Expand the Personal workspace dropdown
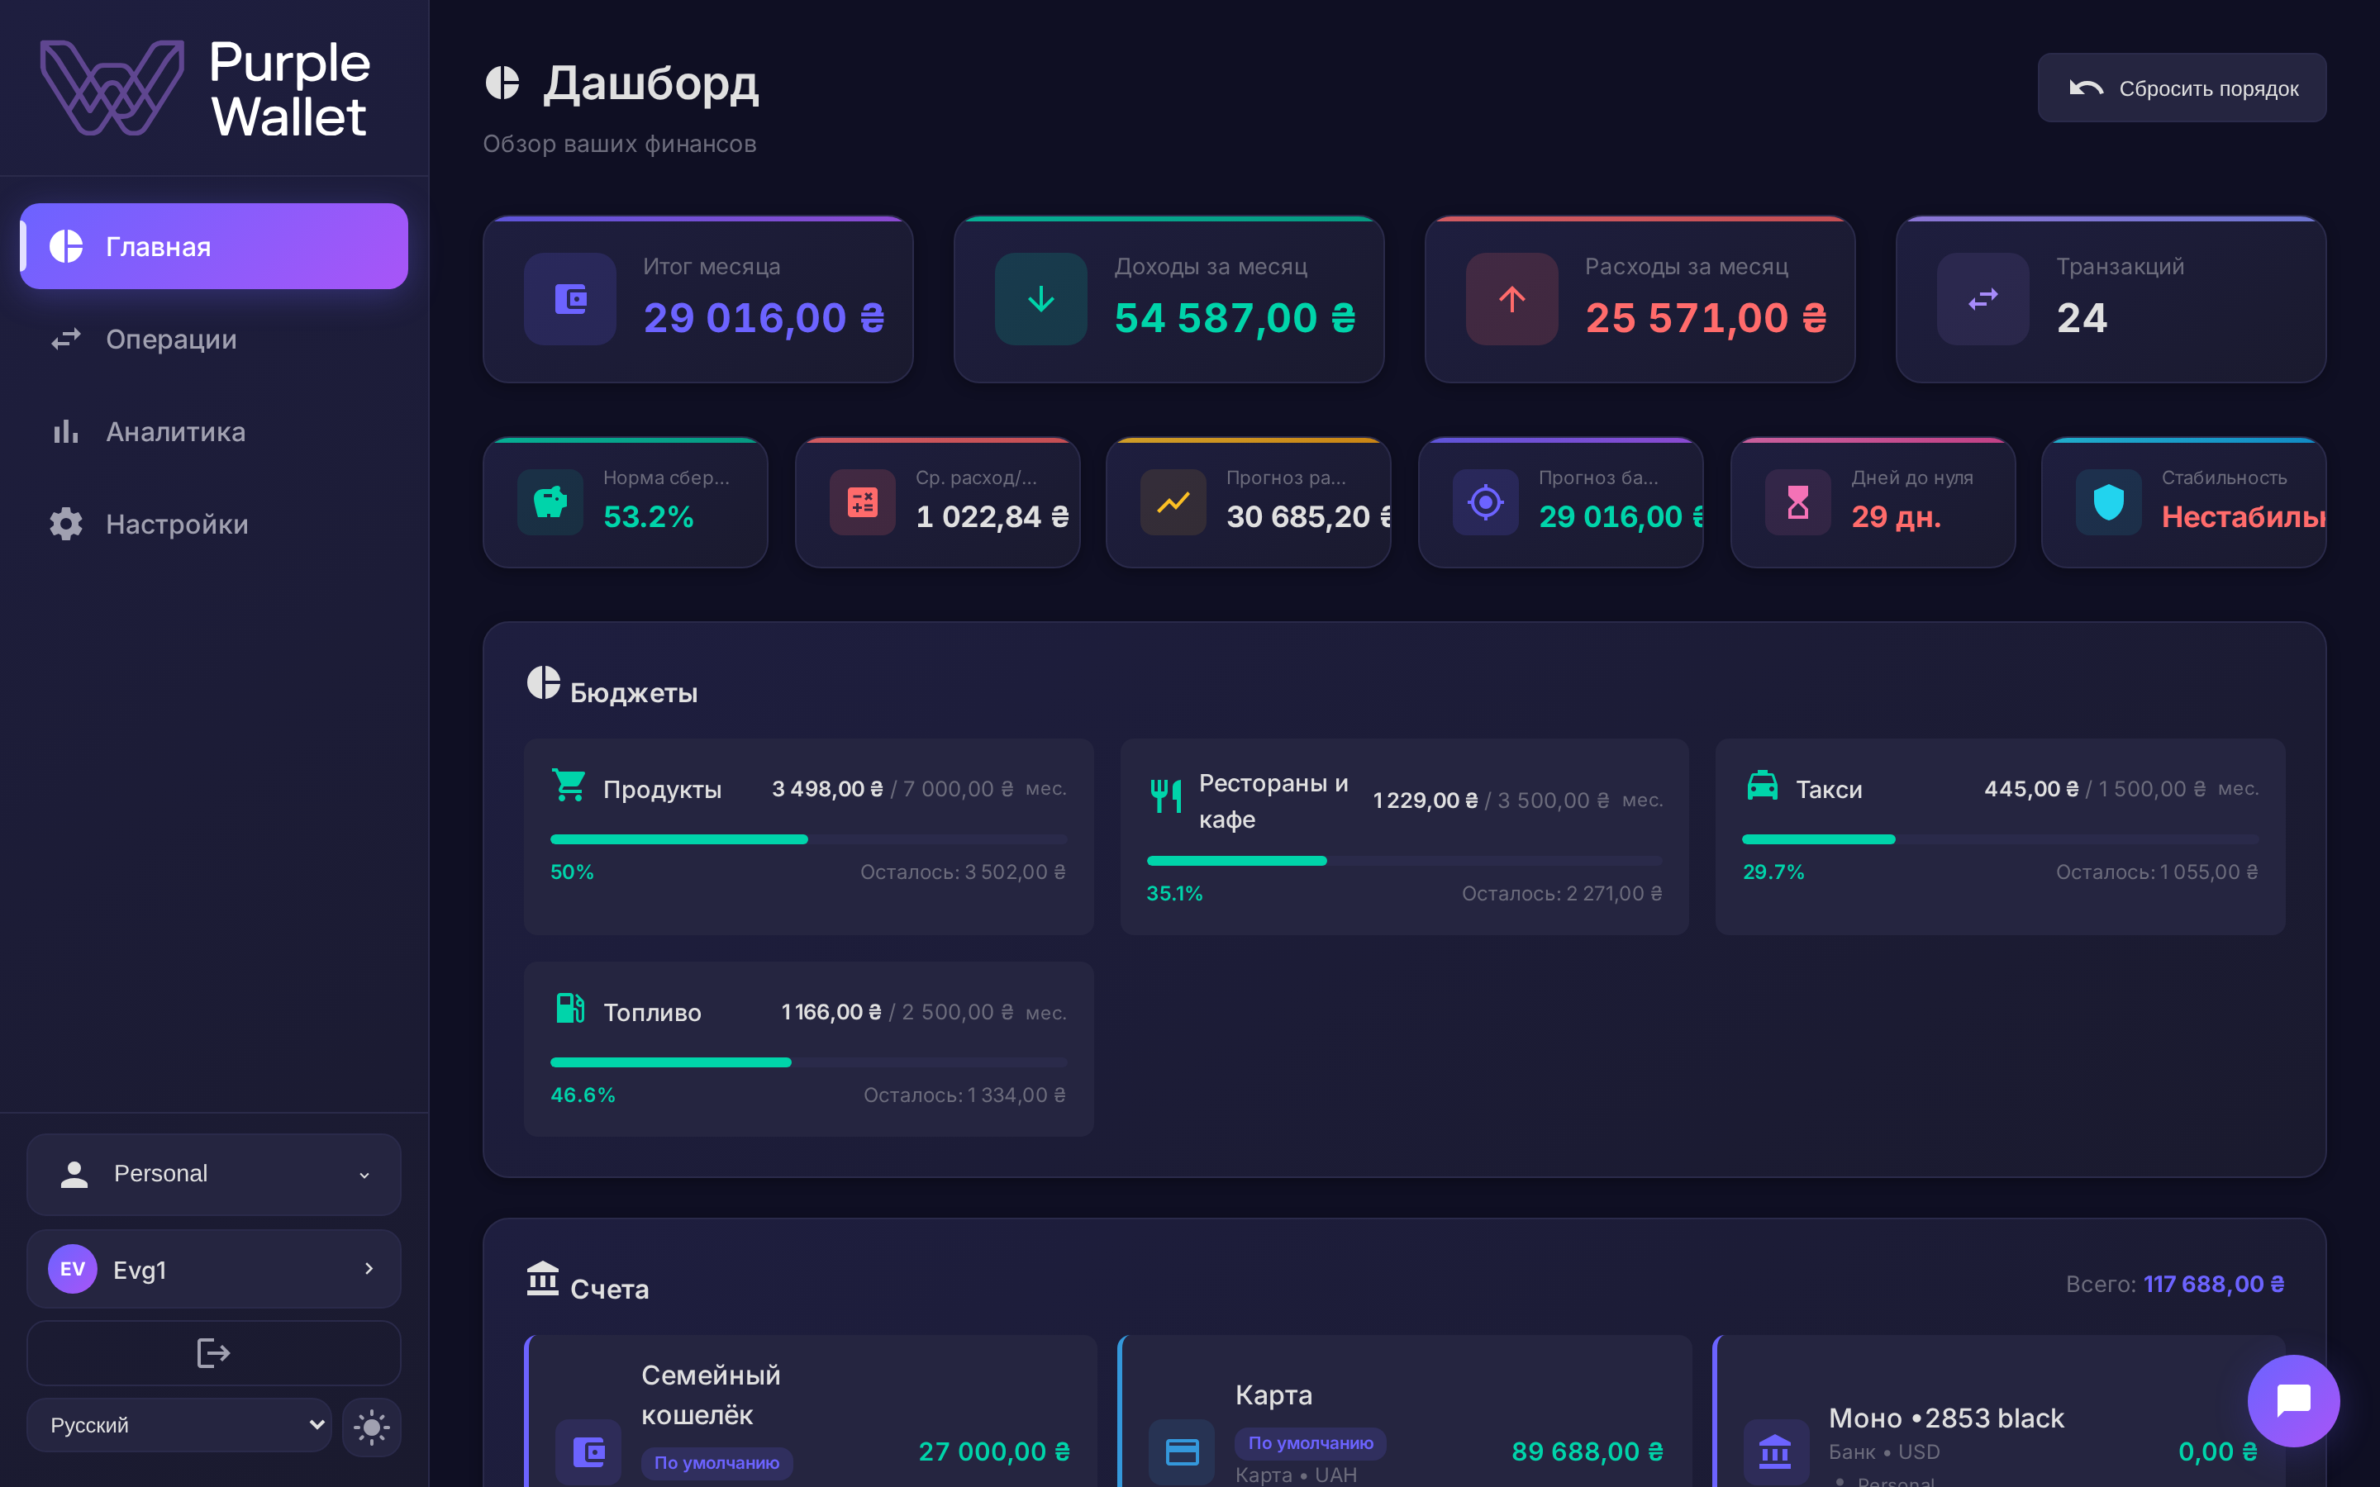The width and height of the screenshot is (2380, 1487). tap(213, 1174)
